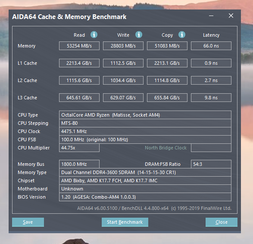Click the Latency column header label
Screen dimensions: 253x244
pos(211,35)
